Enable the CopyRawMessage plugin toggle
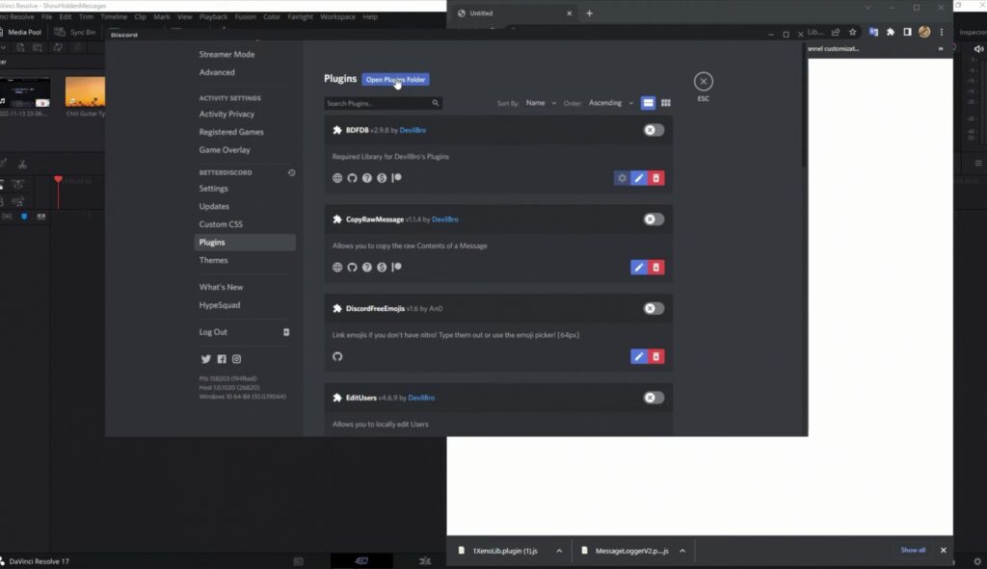Viewport: 987px width, 569px height. tap(654, 220)
